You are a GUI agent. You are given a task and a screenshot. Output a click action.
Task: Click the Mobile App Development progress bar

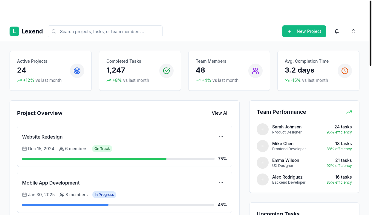pos(118,205)
